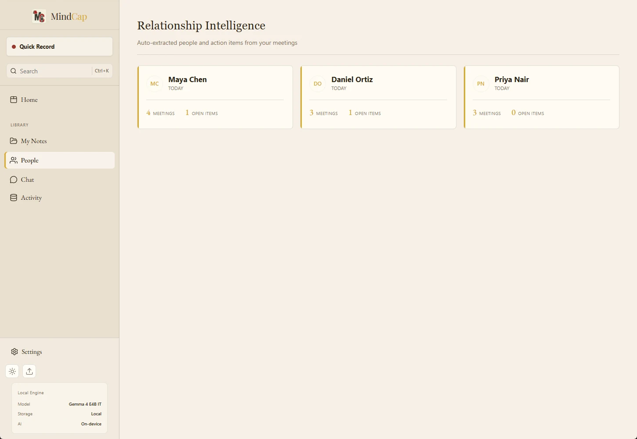Click the Home calendar icon

click(x=14, y=100)
